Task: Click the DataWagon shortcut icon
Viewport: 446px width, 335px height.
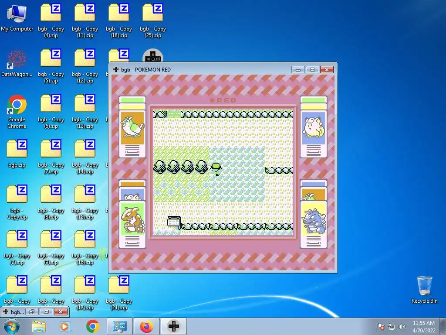Action: coord(17,63)
